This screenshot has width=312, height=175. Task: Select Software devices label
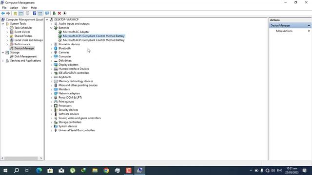click(69, 114)
